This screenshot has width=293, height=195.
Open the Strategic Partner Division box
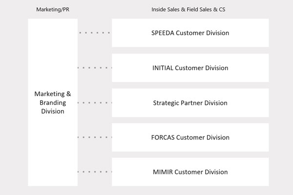coord(190,103)
